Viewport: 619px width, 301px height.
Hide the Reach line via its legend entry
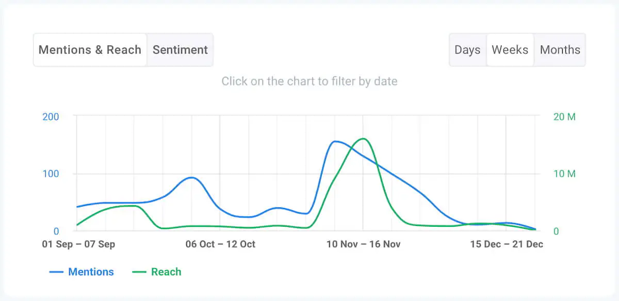click(166, 272)
